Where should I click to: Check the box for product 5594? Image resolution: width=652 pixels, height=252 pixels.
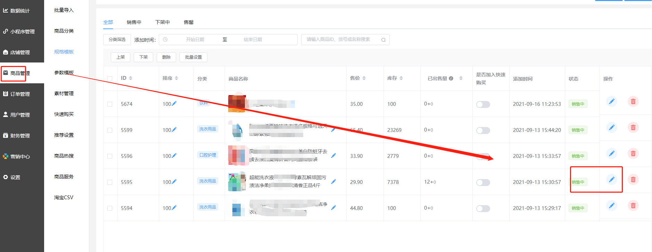coord(110,208)
